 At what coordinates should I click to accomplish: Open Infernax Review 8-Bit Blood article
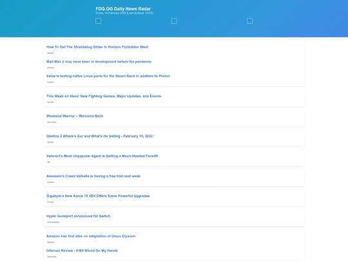coord(82,251)
